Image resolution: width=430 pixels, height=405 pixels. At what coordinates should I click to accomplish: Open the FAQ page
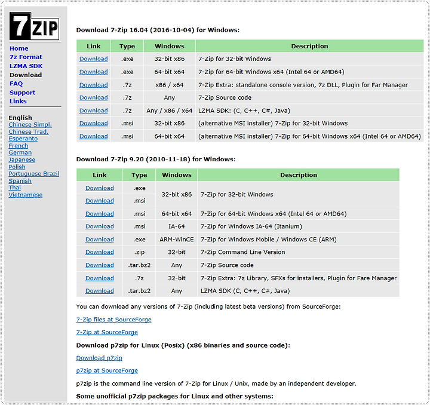[x=16, y=84]
